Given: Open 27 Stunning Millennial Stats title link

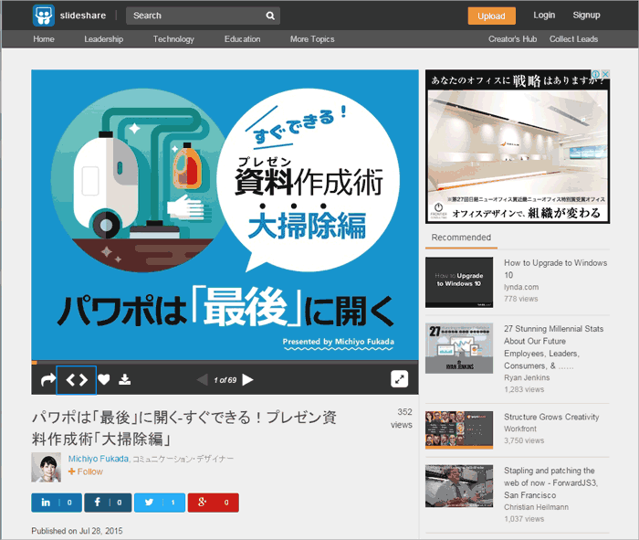Looking at the screenshot, I should coord(553,347).
